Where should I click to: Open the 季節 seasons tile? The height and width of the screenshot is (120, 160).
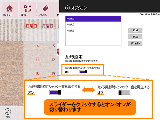click(x=28, y=10)
